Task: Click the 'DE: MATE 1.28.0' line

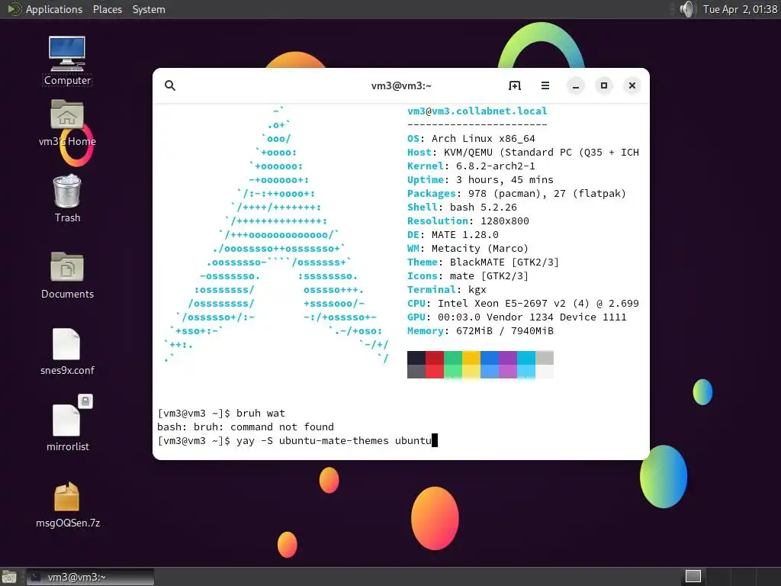Action: click(x=452, y=235)
